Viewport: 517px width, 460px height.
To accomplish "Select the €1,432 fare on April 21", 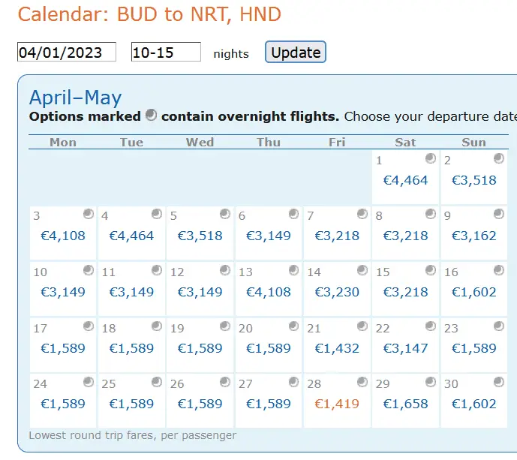I will (x=337, y=348).
